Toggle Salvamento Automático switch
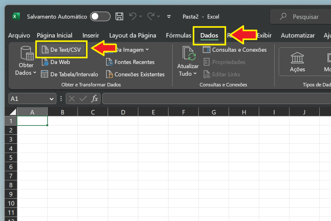Image resolution: width=331 pixels, height=221 pixels. click(100, 16)
